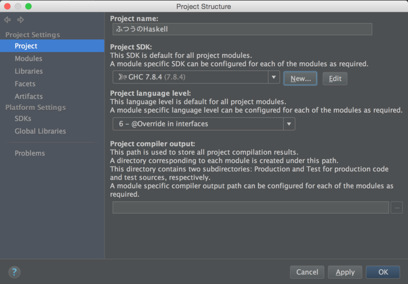Screen dimensions: 408x284
Task: Click the 'Project compiler output:' label
Action: [x=152, y=144]
